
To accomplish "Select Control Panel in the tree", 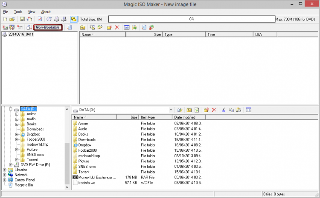I will (x=25, y=180).
